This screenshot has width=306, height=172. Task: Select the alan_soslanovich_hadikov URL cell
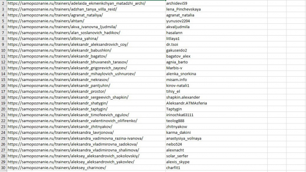[x=86, y=33]
